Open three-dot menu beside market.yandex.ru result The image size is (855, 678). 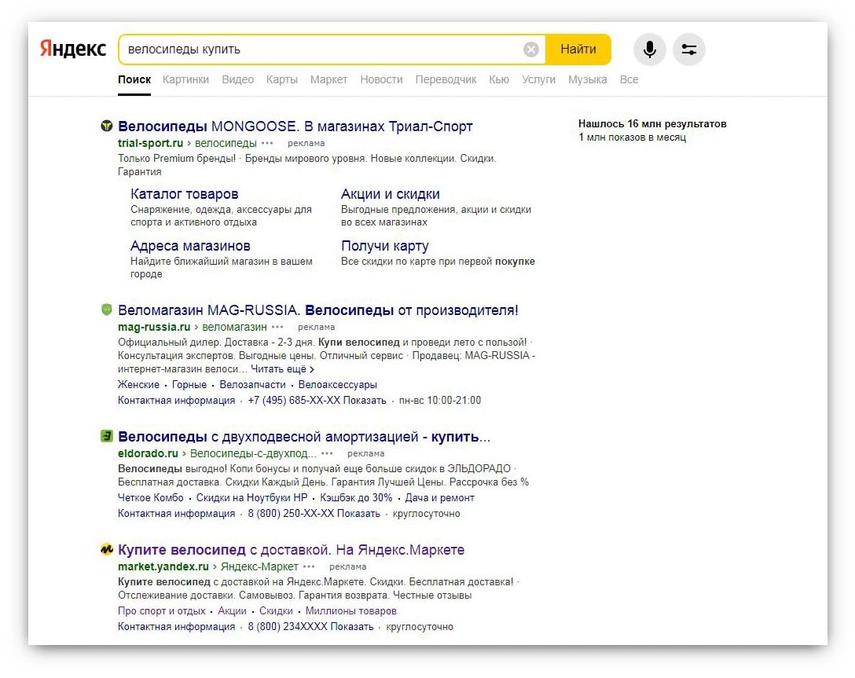coord(309,566)
